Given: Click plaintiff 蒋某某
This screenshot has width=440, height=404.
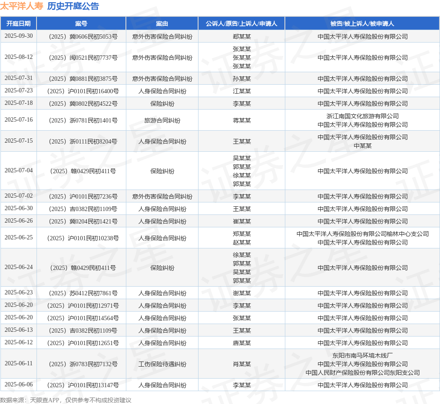Looking at the screenshot, I should pos(241,120).
